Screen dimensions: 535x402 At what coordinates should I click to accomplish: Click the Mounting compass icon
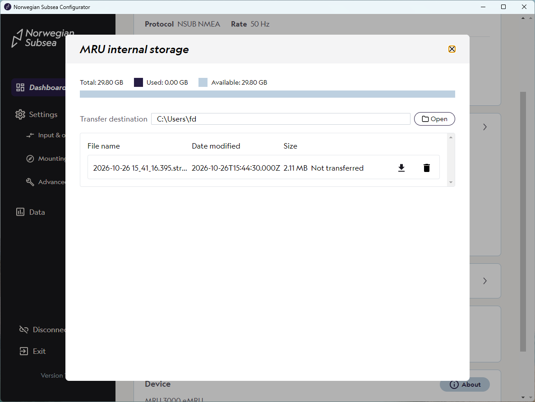[30, 158]
